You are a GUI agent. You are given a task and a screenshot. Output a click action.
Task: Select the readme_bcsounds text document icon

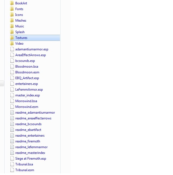click(12, 124)
